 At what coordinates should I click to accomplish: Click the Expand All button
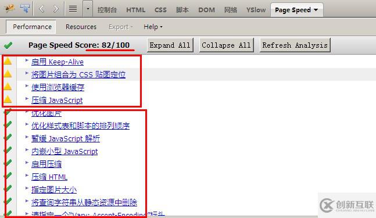(170, 45)
